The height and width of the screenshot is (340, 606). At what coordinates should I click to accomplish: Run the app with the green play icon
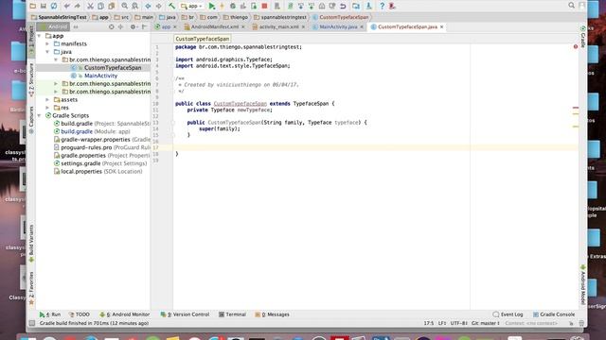coord(212,6)
